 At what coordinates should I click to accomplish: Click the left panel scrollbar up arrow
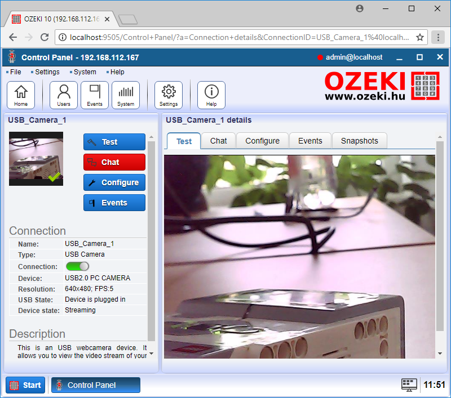coord(151,137)
